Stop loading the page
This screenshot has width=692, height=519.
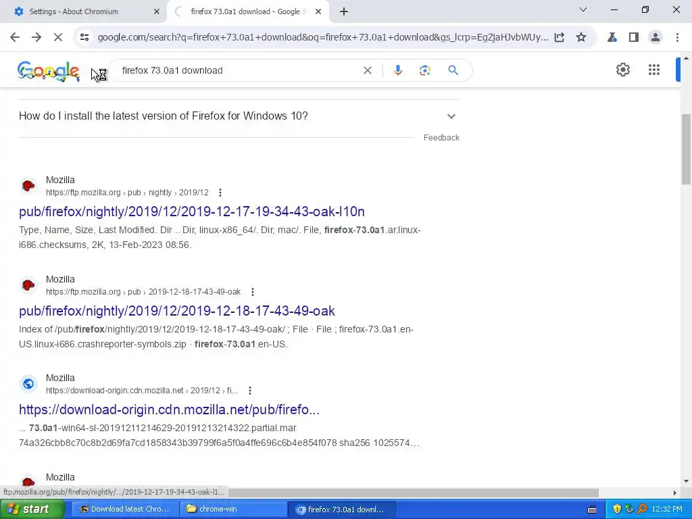(x=58, y=38)
